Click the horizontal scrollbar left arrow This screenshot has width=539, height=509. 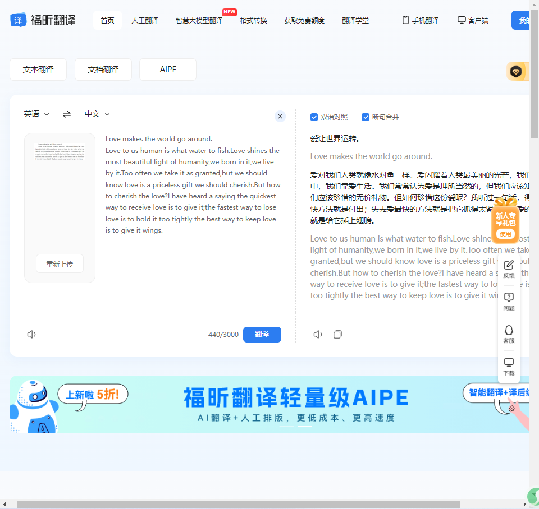pos(4,504)
